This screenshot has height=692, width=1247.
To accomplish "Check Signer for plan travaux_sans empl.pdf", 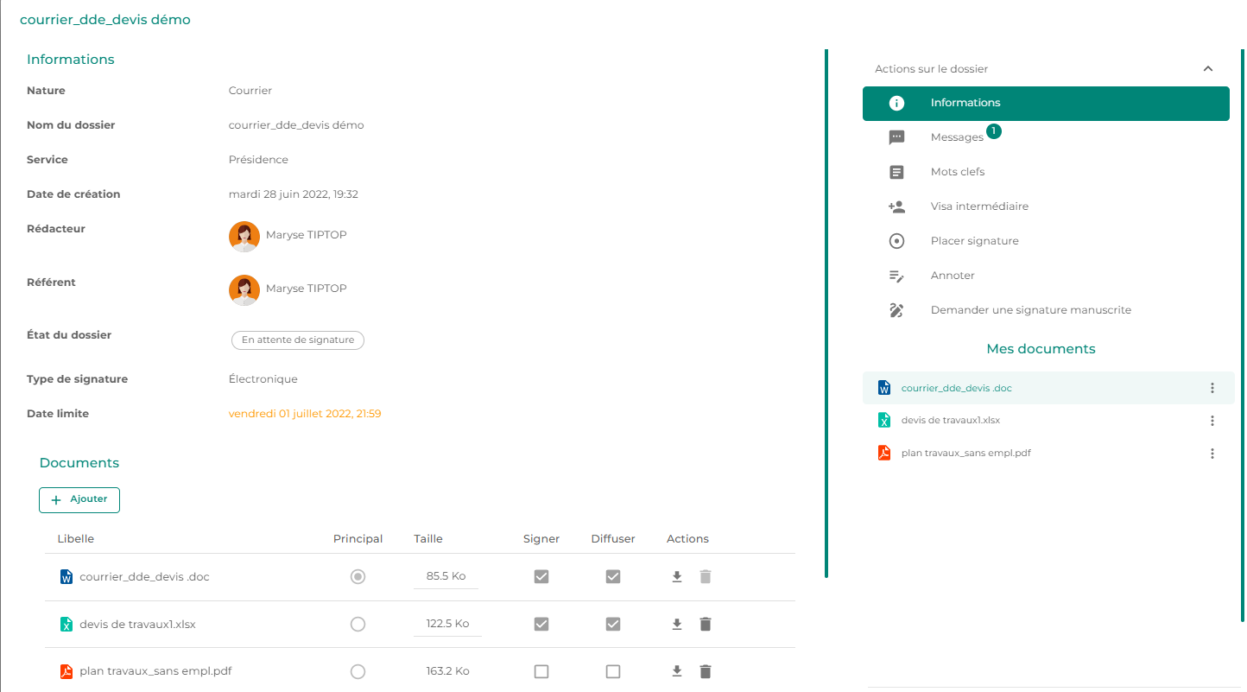I will pos(541,671).
